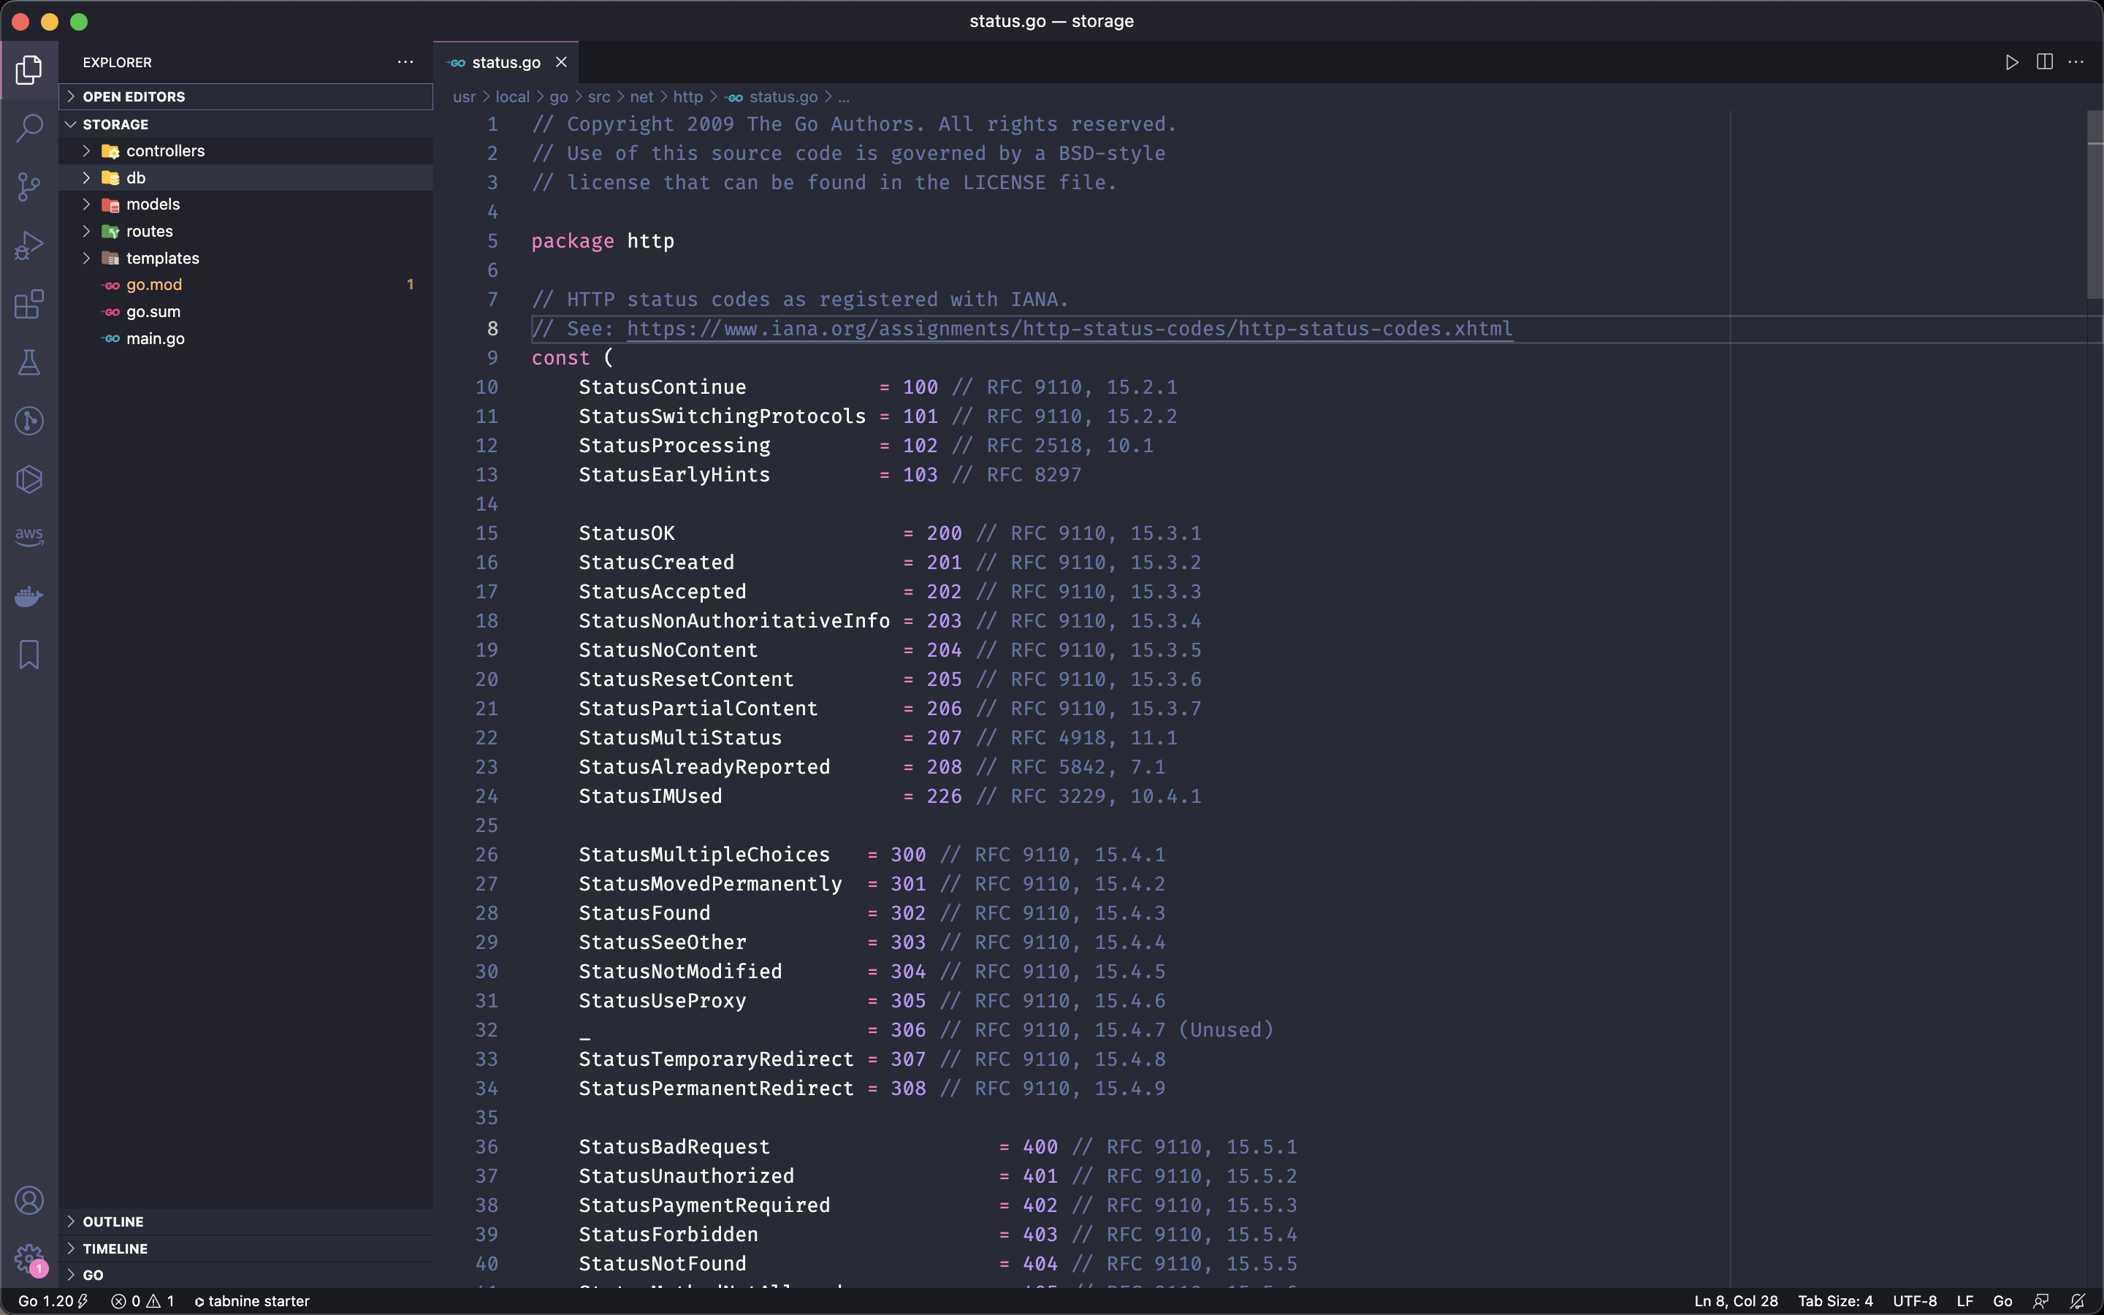Click the go.mod file with error badge
Image resolution: width=2104 pixels, height=1315 pixels.
click(151, 283)
